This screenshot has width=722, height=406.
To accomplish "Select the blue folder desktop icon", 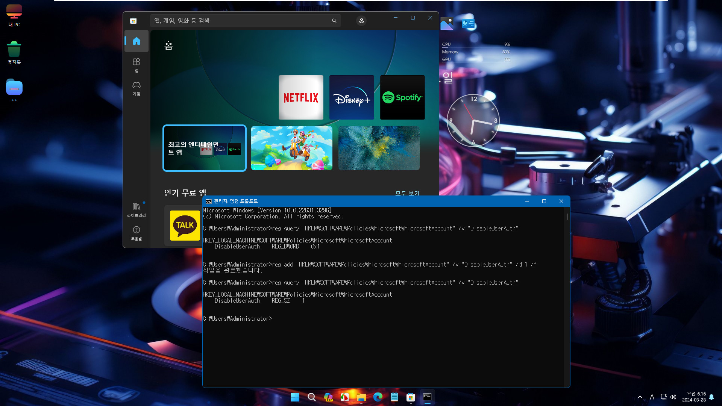I will [x=14, y=91].
